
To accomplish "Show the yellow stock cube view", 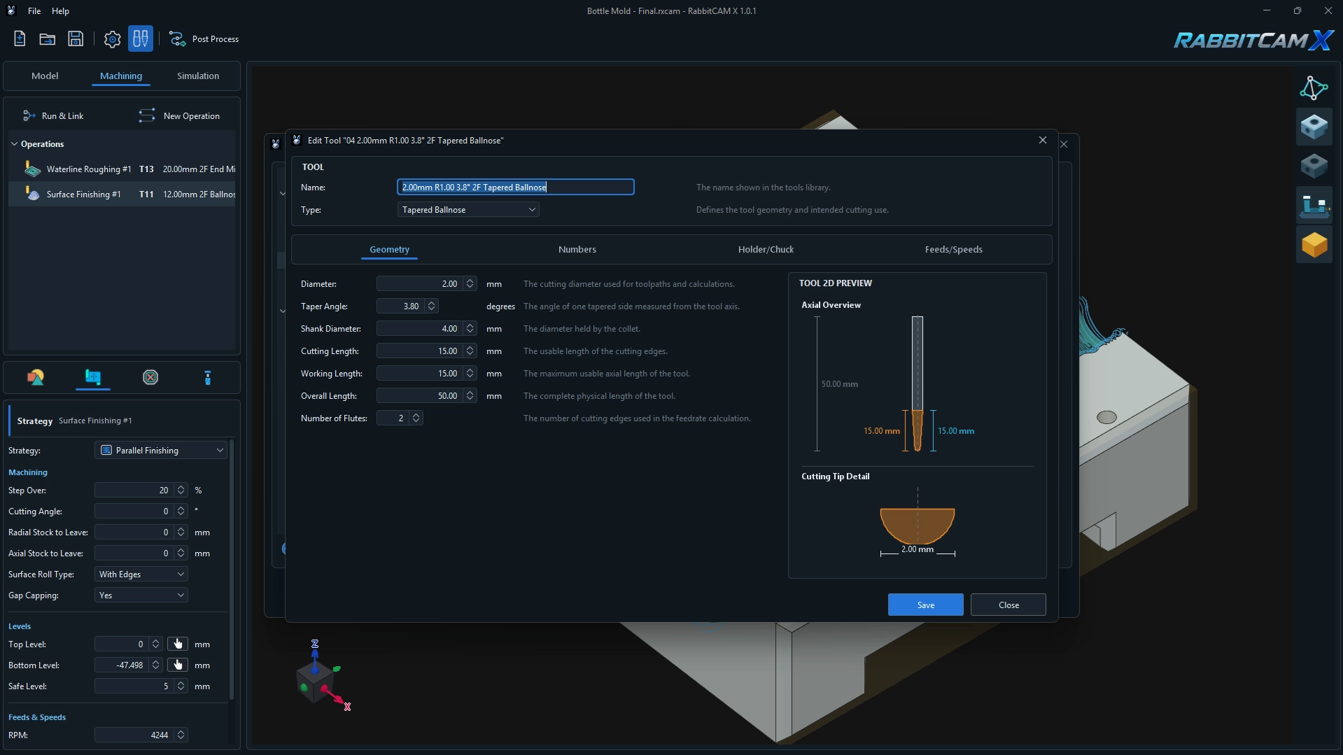I will [x=1314, y=245].
